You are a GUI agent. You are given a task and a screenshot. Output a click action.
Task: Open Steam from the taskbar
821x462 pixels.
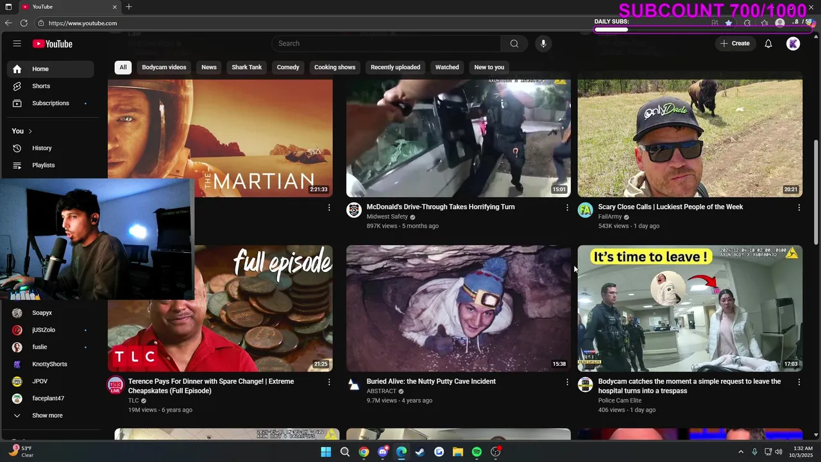click(420, 452)
